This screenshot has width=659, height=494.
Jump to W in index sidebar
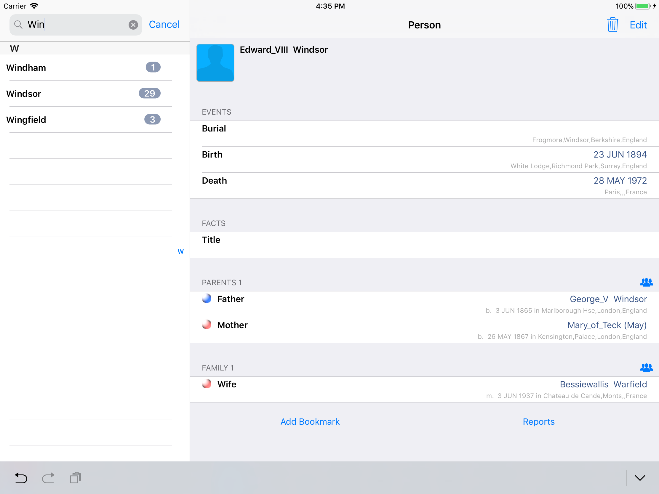(x=180, y=252)
